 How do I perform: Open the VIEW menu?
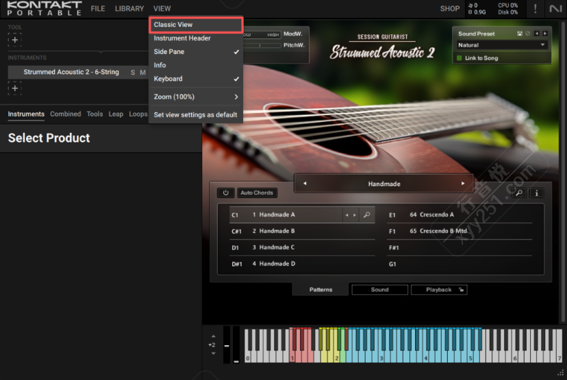click(162, 8)
